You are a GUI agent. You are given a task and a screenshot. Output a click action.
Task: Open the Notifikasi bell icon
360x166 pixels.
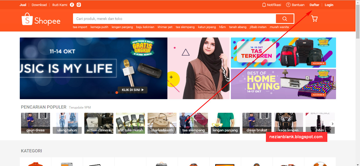(264, 5)
